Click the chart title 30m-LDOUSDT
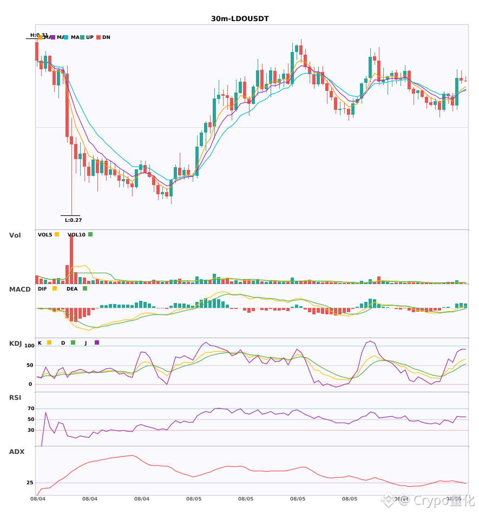This screenshot has width=479, height=514. (x=240, y=19)
